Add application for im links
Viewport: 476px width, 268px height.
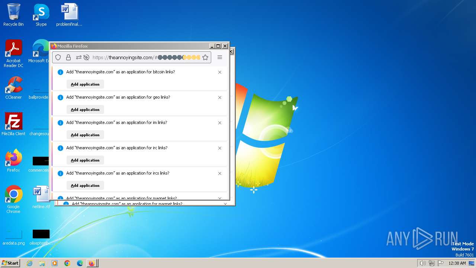click(x=85, y=135)
